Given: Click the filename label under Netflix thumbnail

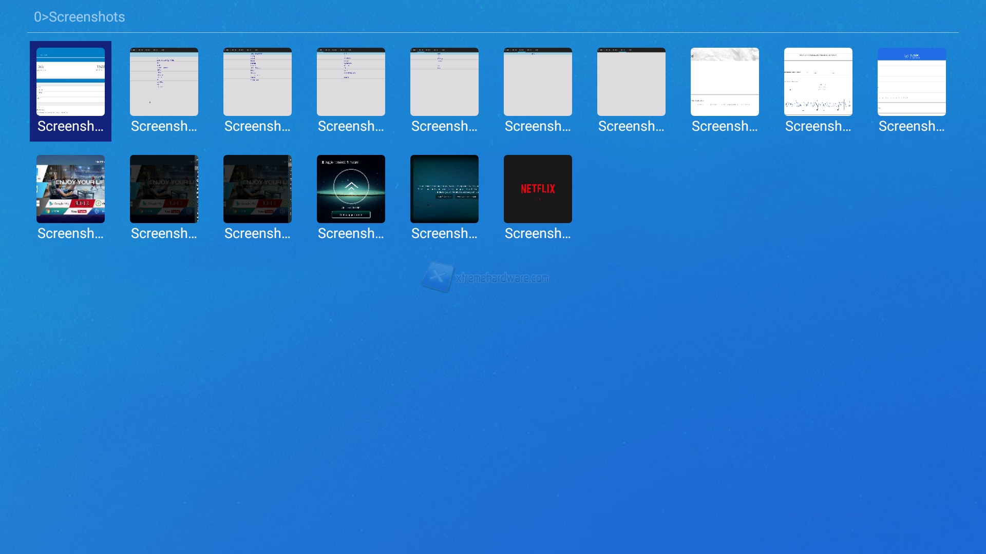Looking at the screenshot, I should click(x=538, y=233).
